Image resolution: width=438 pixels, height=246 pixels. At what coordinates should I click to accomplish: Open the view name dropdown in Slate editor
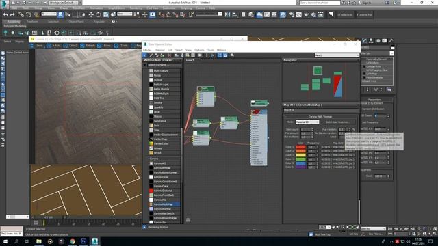pyautogui.click(x=337, y=55)
